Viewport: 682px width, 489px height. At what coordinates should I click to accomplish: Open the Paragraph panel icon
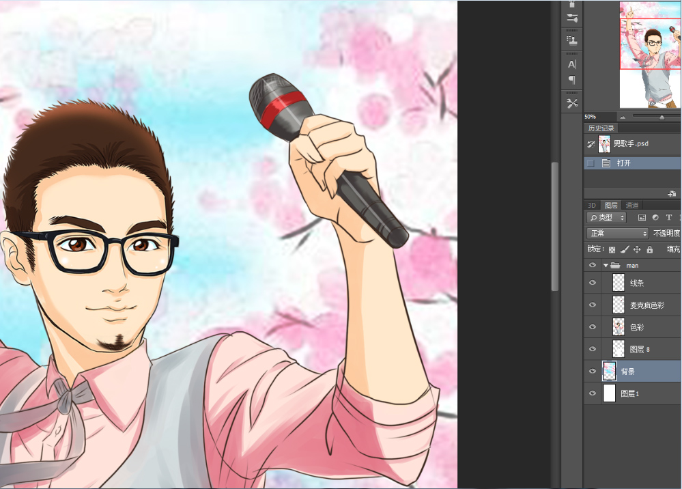click(572, 80)
